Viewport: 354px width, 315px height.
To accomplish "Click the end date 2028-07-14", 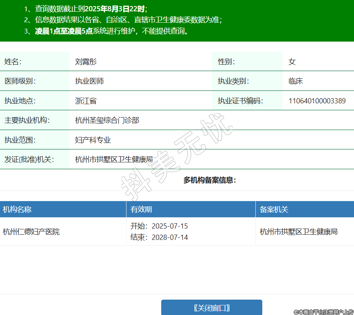I will pos(170,237).
